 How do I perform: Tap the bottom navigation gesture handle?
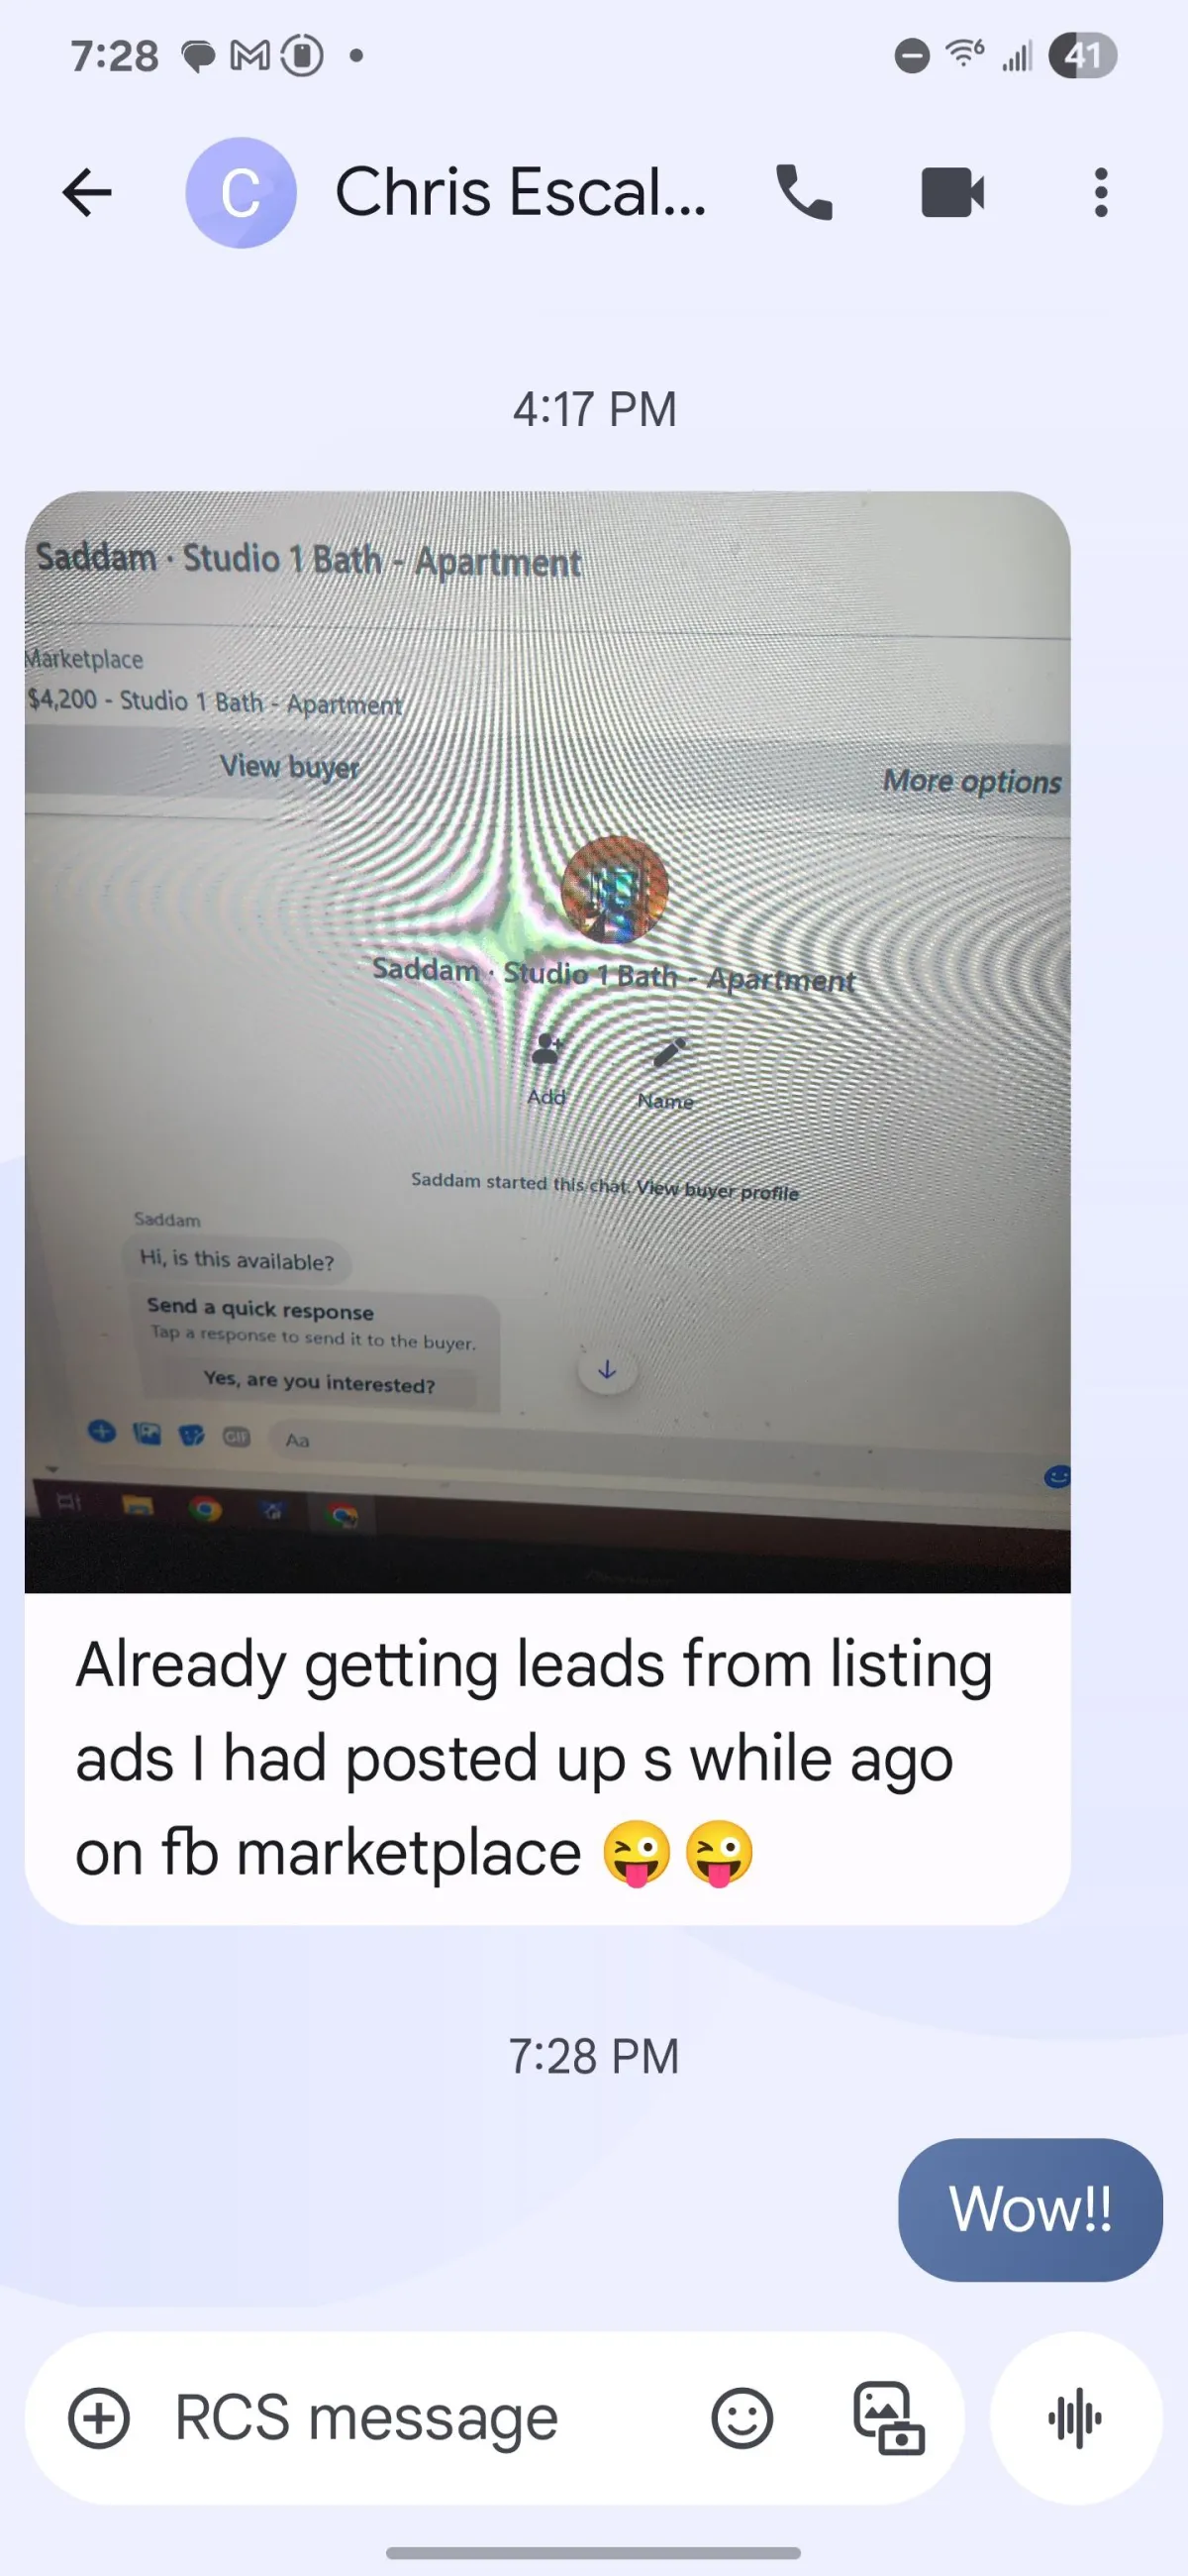[593, 2552]
